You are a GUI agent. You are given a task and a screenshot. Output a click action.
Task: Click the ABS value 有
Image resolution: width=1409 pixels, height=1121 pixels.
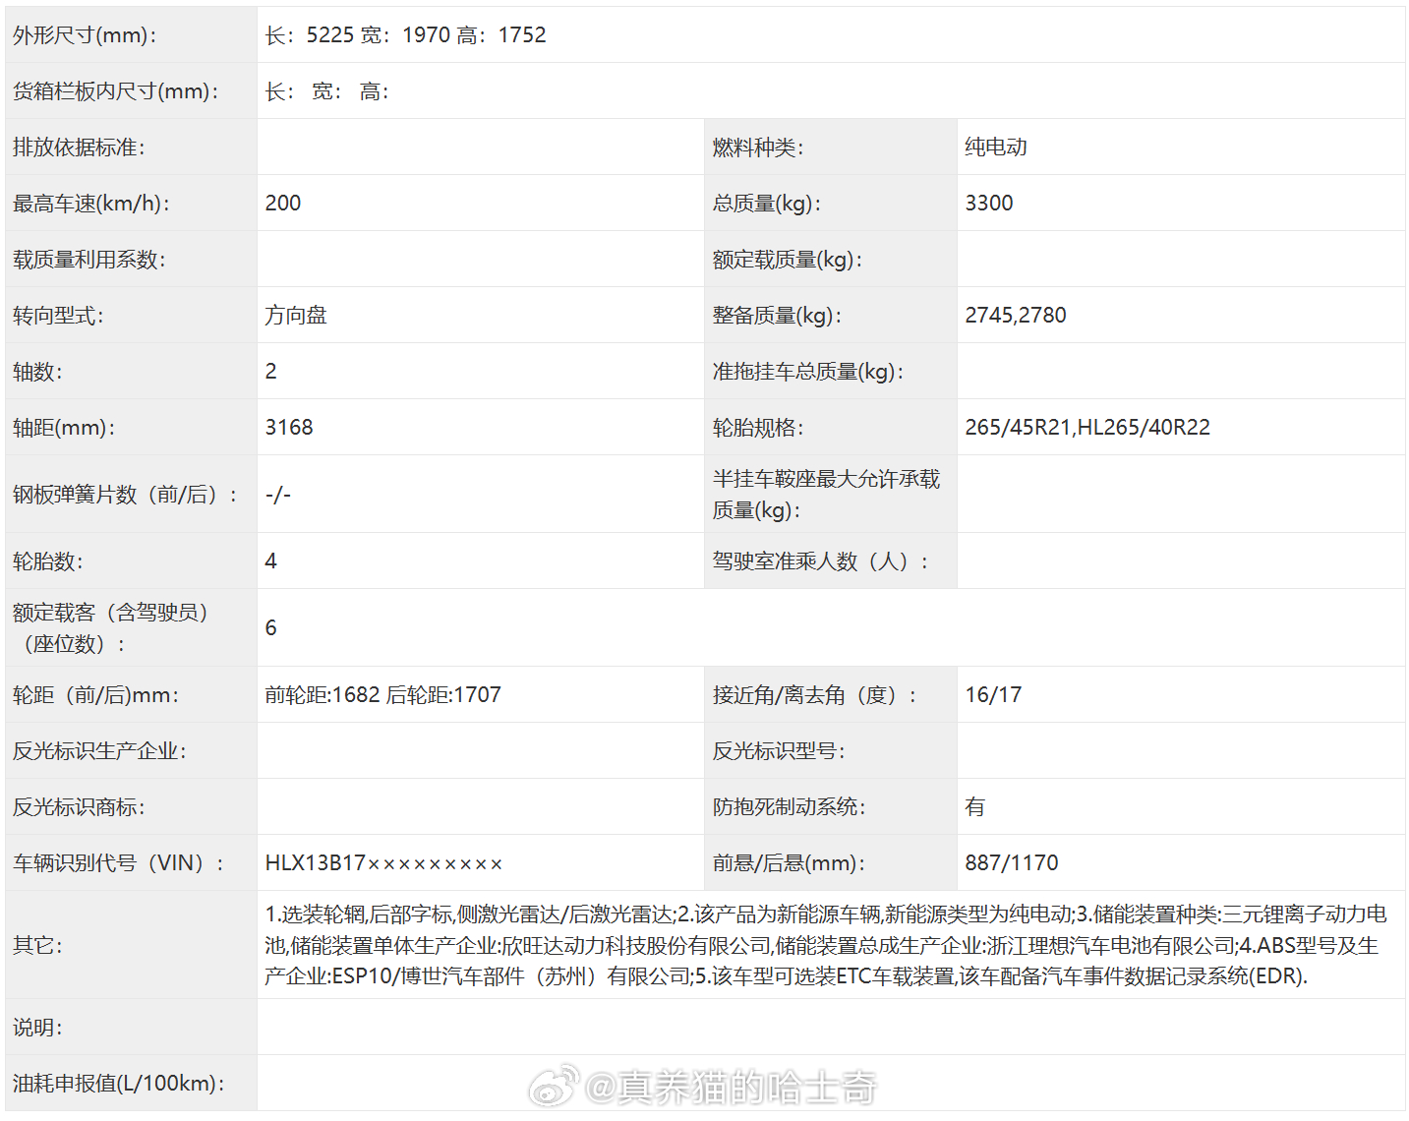coord(975,807)
